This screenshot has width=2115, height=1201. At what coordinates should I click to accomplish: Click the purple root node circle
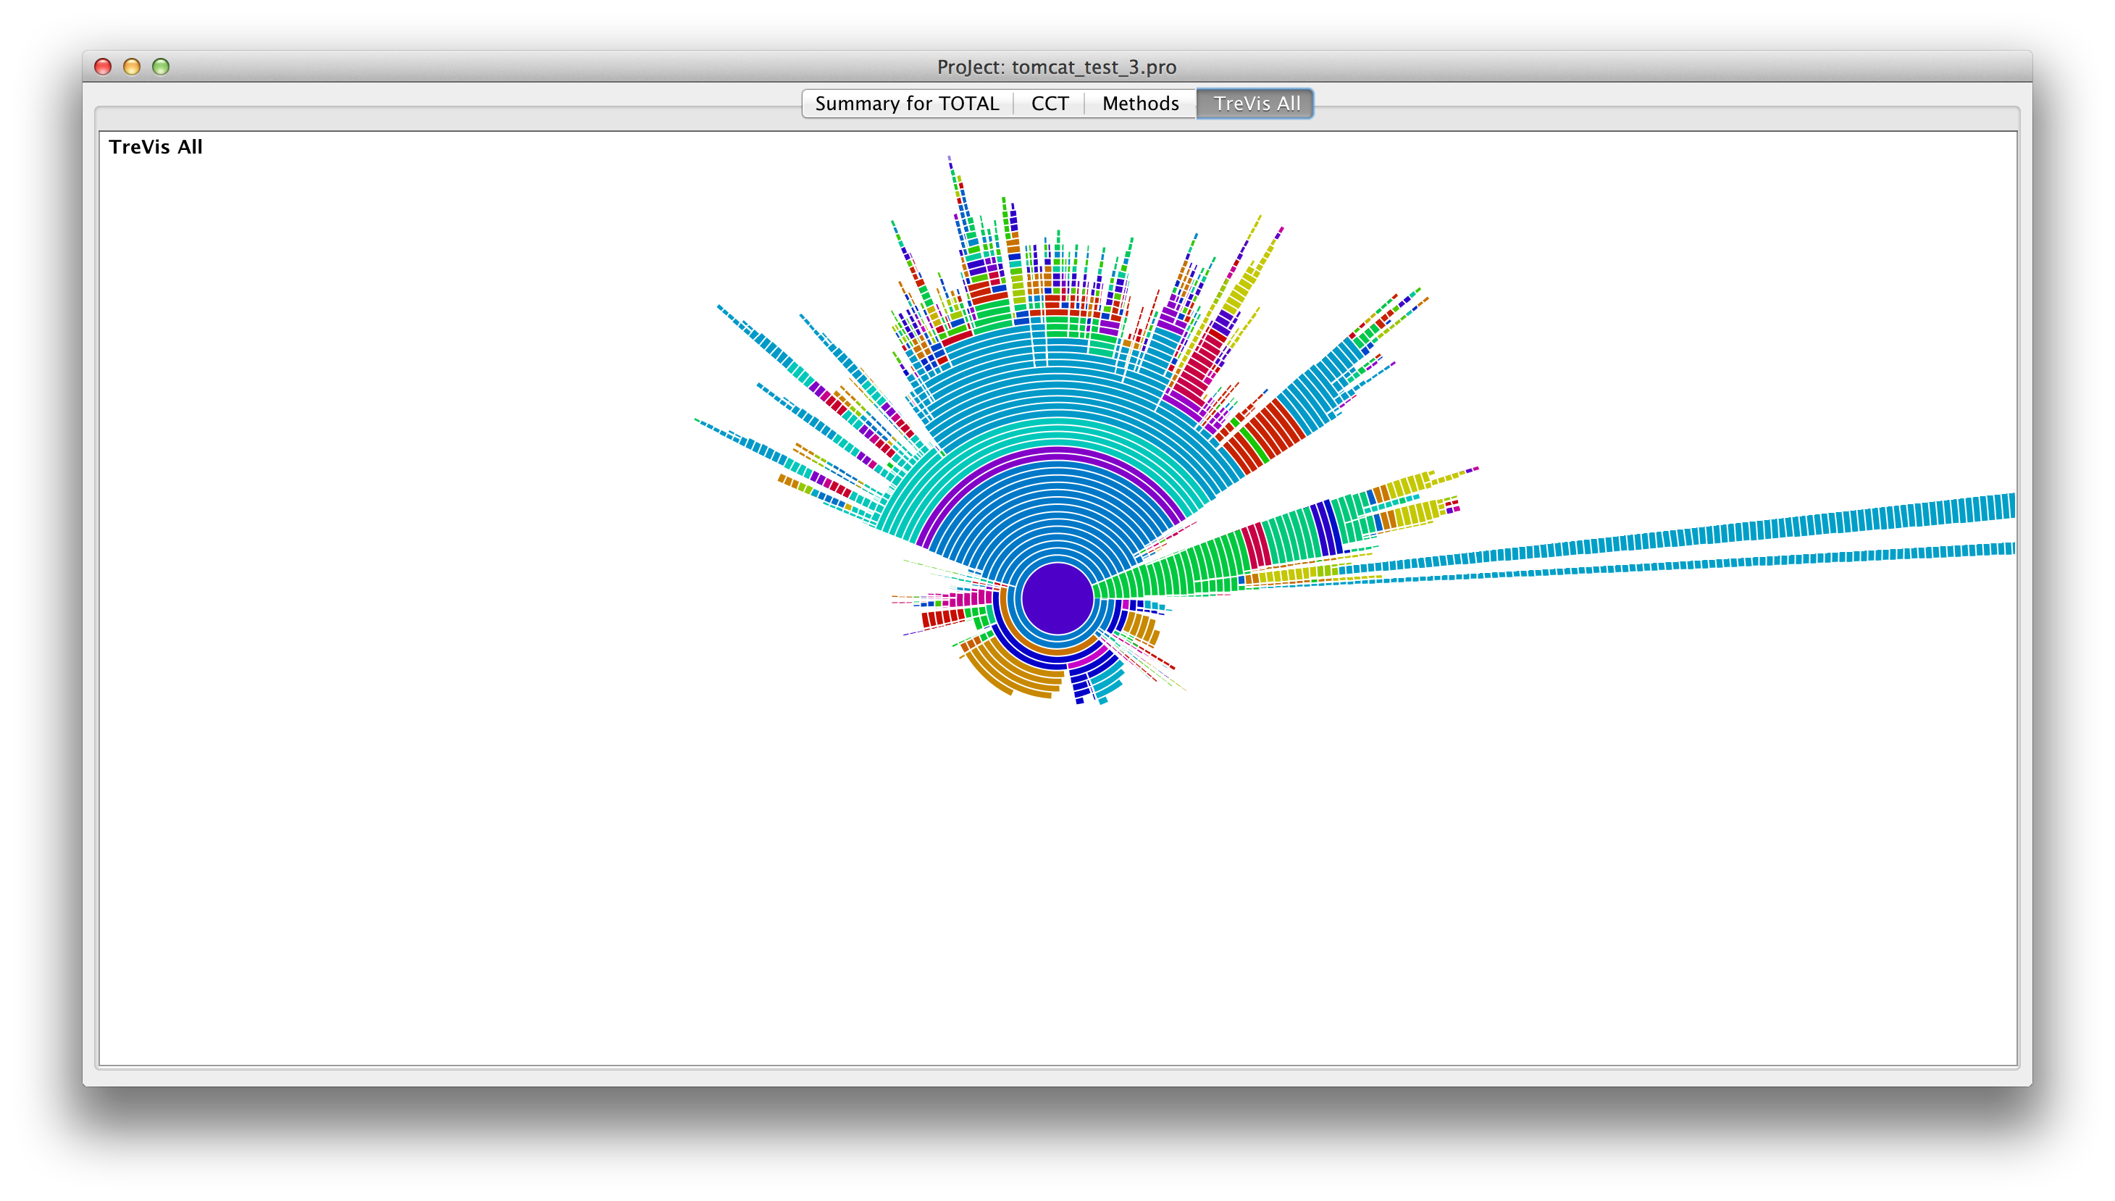click(x=1057, y=598)
